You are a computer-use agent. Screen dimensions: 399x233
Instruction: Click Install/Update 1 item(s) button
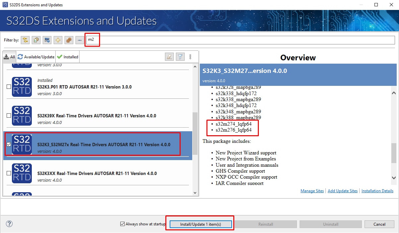[x=200, y=224]
